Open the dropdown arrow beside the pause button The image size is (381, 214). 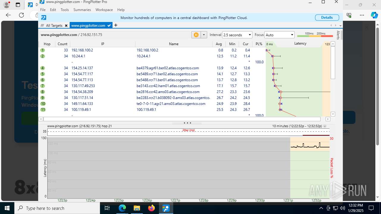[x=204, y=35]
